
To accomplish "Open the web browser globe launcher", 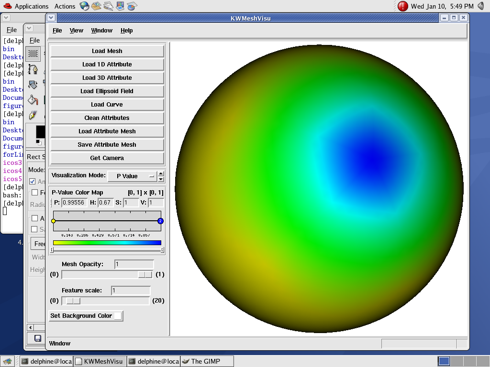I will point(84,6).
